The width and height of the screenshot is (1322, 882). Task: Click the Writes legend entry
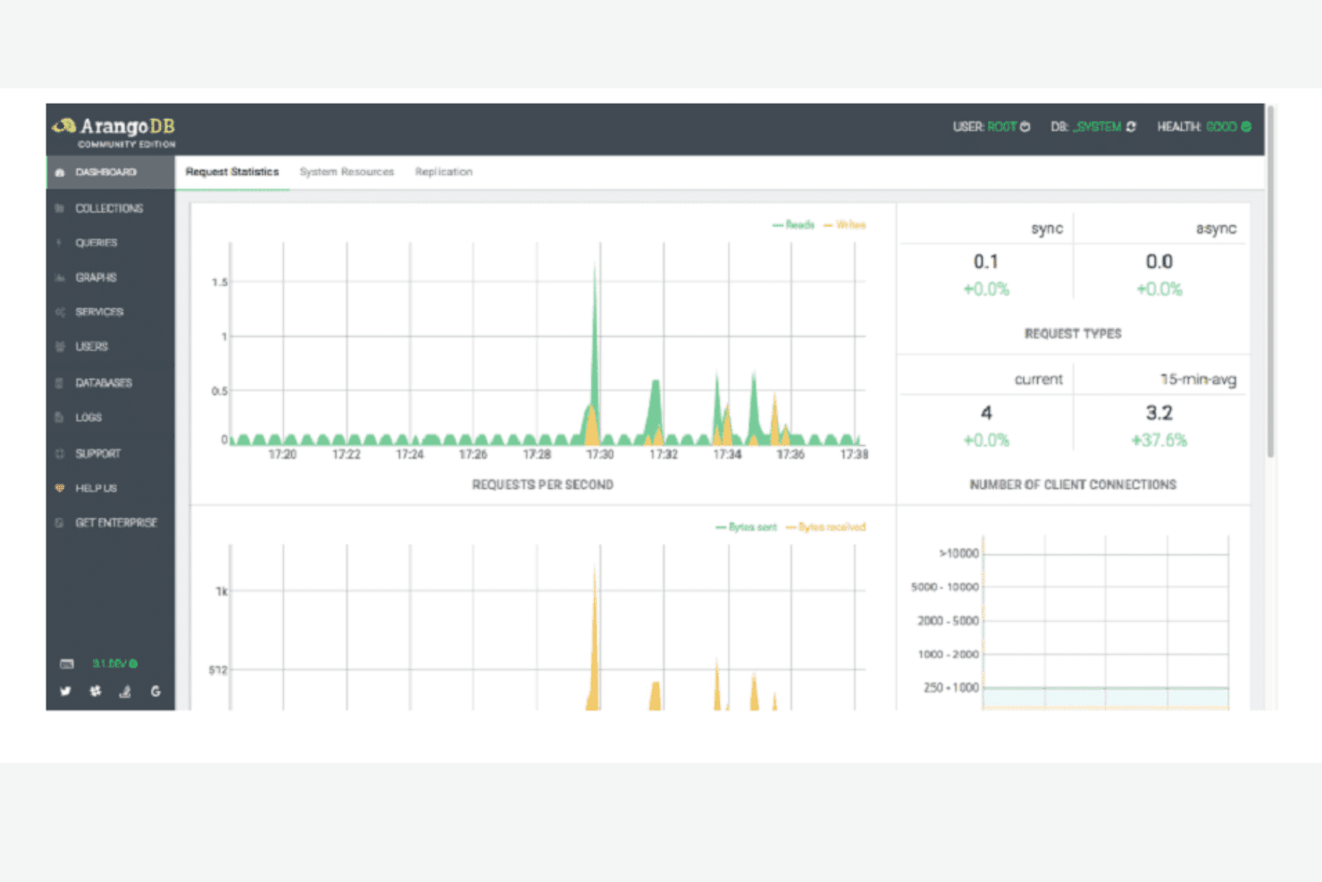[845, 225]
